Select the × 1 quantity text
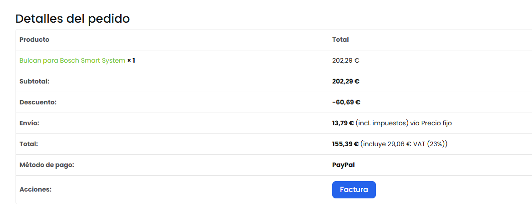 coord(132,61)
